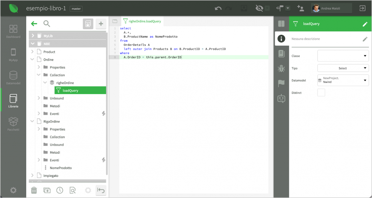Viewport: 372px width, 198px height.
Task: Open the Librerie section
Action: coord(13,101)
